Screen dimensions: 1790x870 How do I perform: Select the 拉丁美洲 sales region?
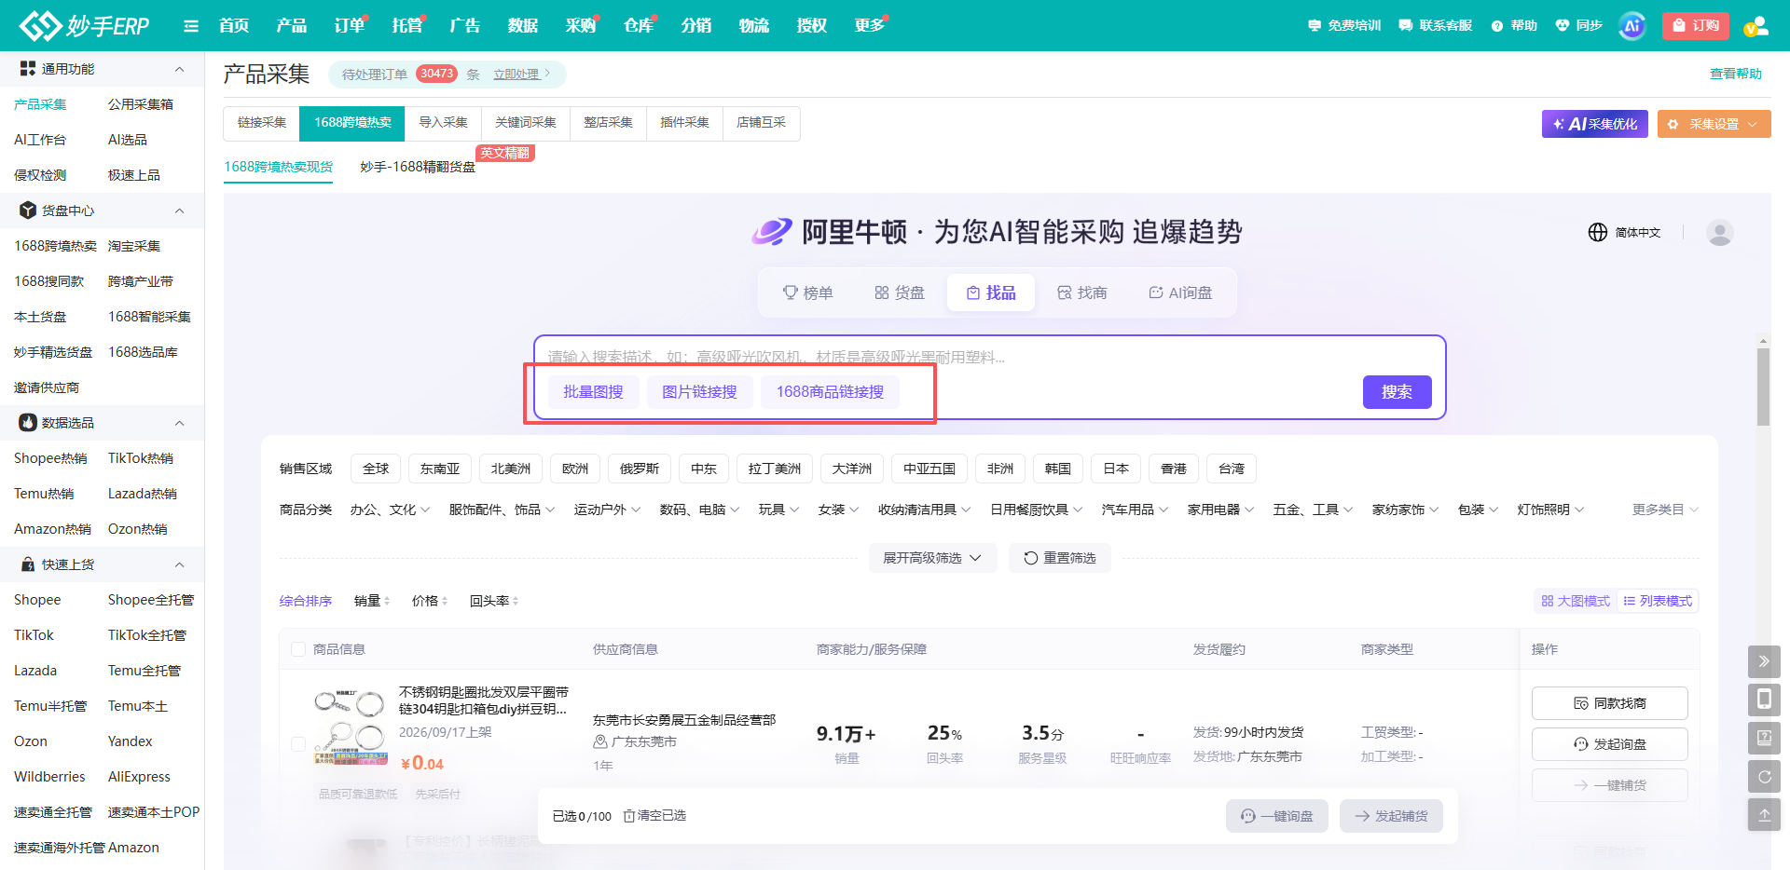[x=775, y=469]
